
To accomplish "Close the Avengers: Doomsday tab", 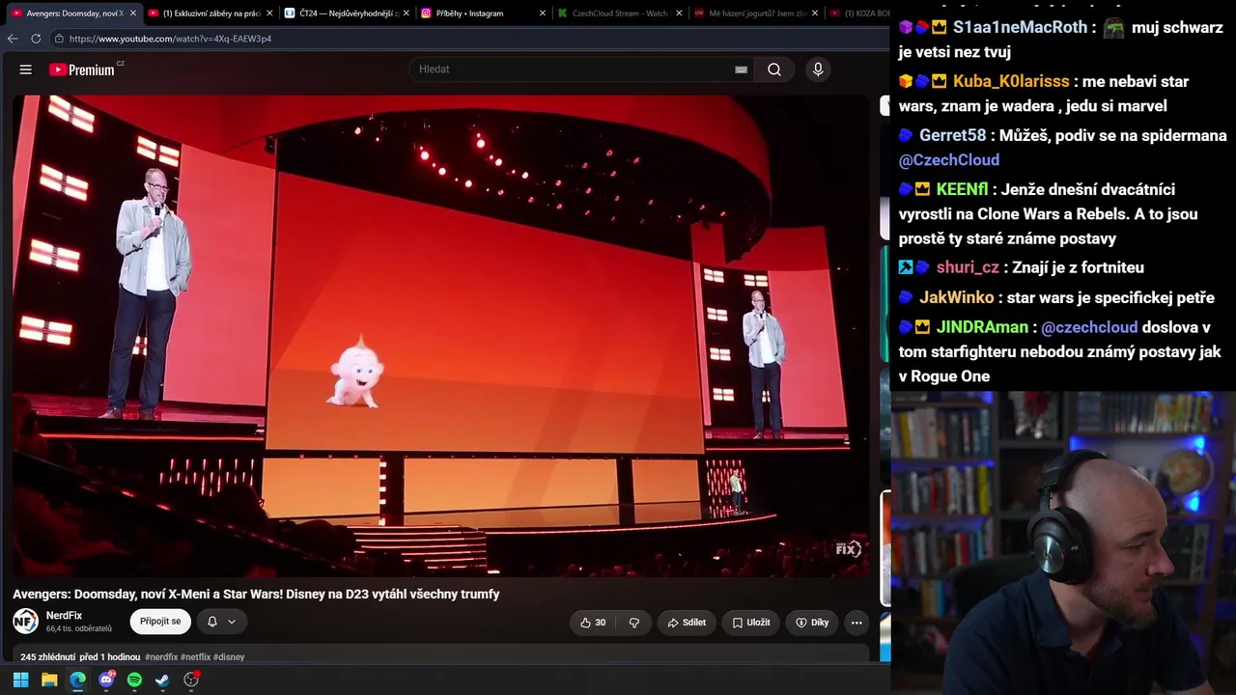I will point(132,14).
